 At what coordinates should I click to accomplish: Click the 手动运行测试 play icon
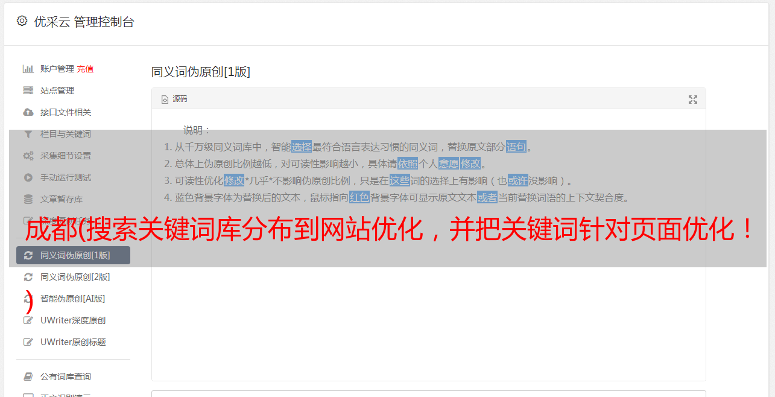(28, 177)
